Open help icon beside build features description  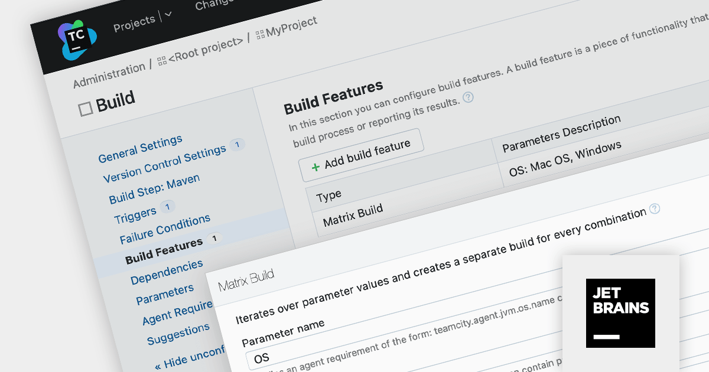click(468, 97)
